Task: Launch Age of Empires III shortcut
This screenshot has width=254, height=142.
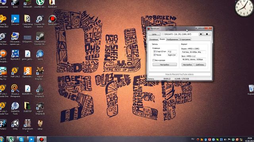Action: [40, 108]
